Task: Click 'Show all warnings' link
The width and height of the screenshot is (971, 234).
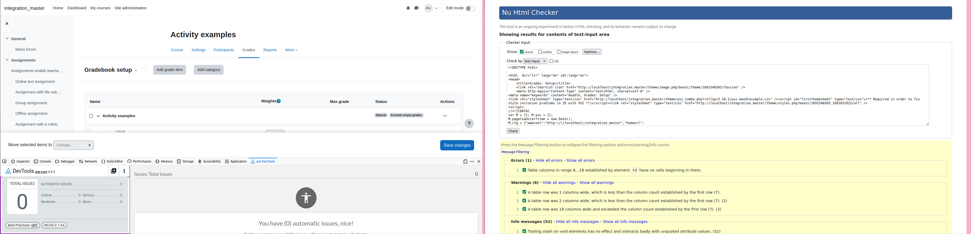Action: pos(596,183)
